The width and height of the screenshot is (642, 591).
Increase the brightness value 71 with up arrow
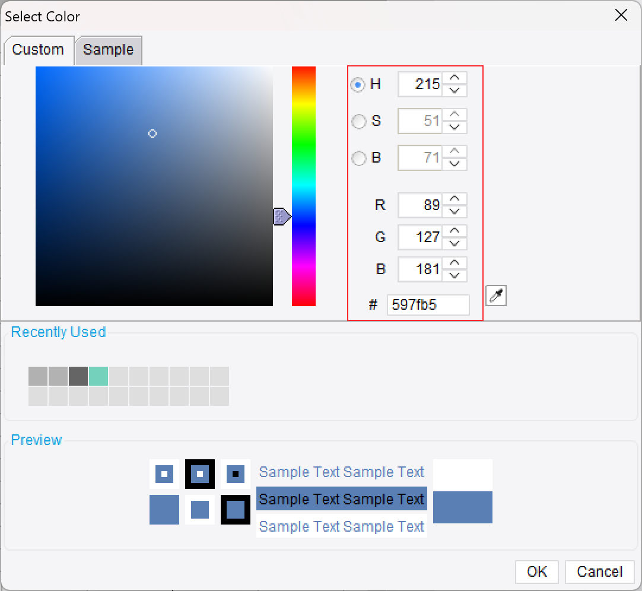[x=455, y=151]
